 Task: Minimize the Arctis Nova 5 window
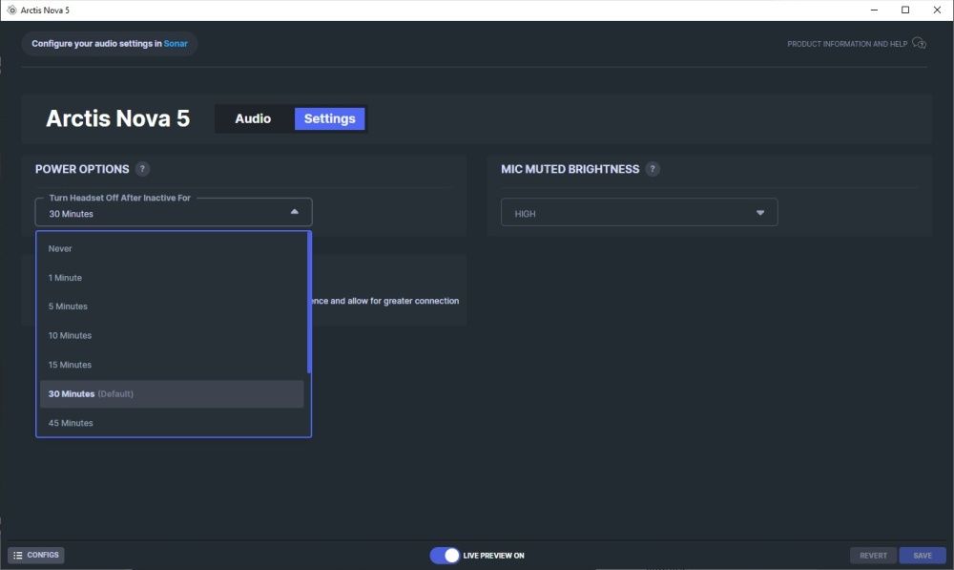874,10
